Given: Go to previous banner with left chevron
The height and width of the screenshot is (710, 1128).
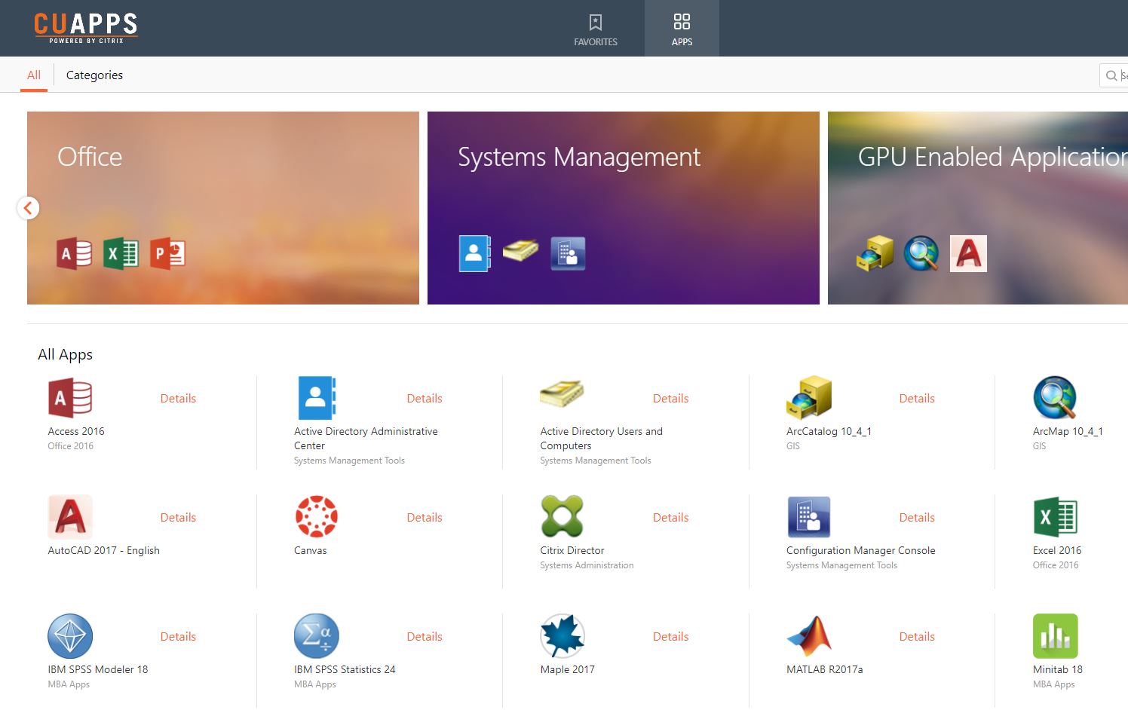Looking at the screenshot, I should coord(28,208).
